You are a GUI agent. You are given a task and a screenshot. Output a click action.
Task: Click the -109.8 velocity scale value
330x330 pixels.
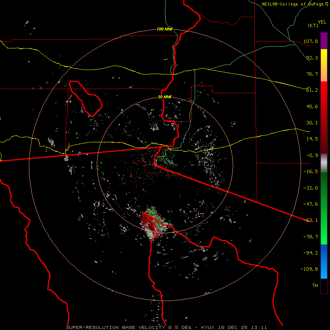[309, 269]
